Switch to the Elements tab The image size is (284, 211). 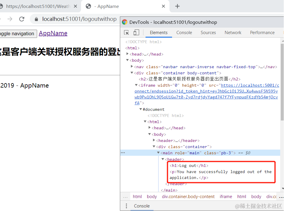click(159, 33)
